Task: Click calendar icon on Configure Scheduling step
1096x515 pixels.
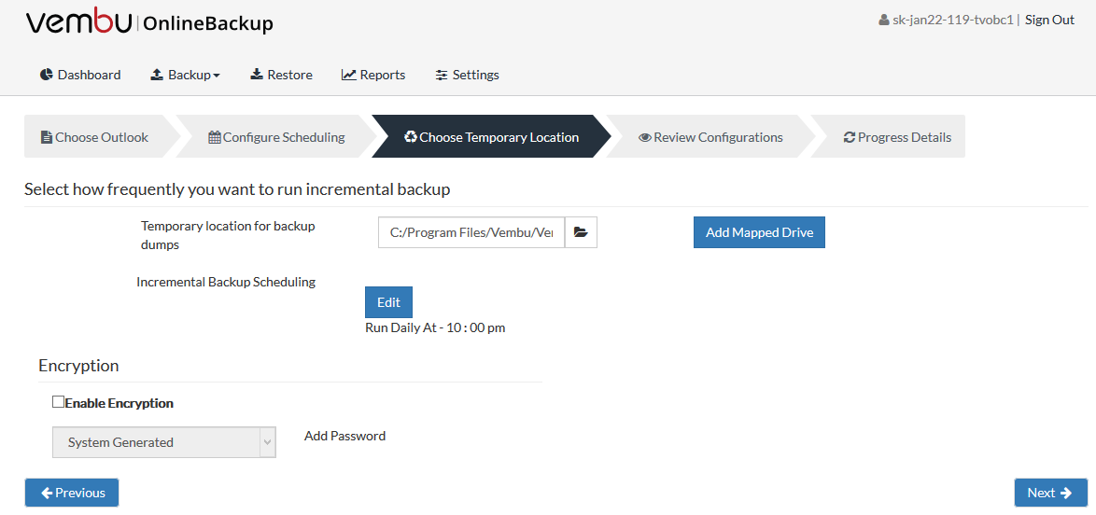Action: point(215,137)
